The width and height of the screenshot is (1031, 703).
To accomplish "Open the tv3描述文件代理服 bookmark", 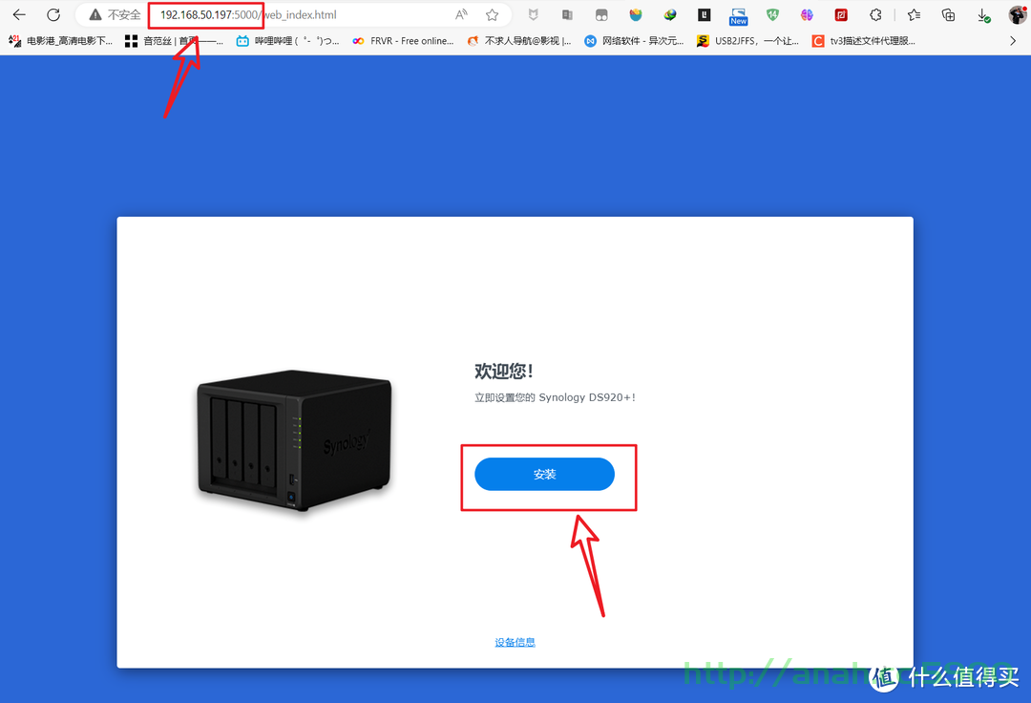I will point(864,41).
